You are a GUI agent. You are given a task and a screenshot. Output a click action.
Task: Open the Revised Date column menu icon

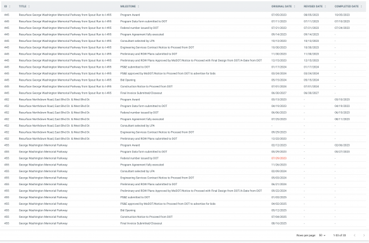click(325, 6)
